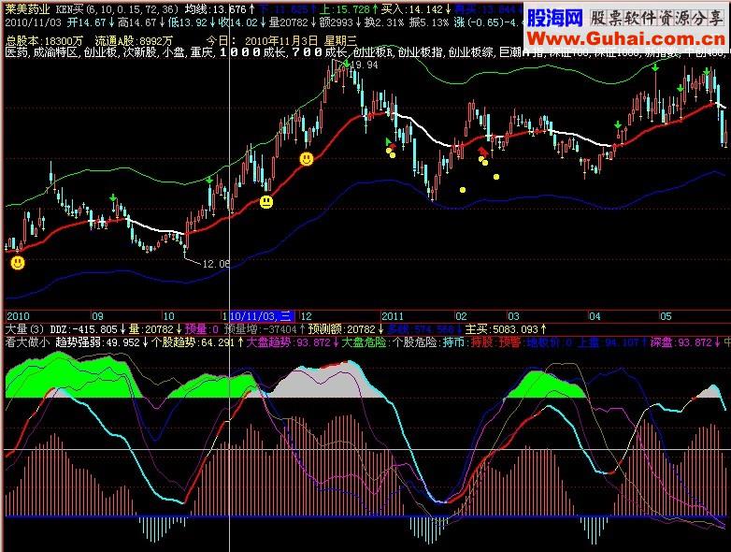Viewport: 731px width, 552px height.
Task: Click the red arrow in February 2011
Action: pos(482,151)
